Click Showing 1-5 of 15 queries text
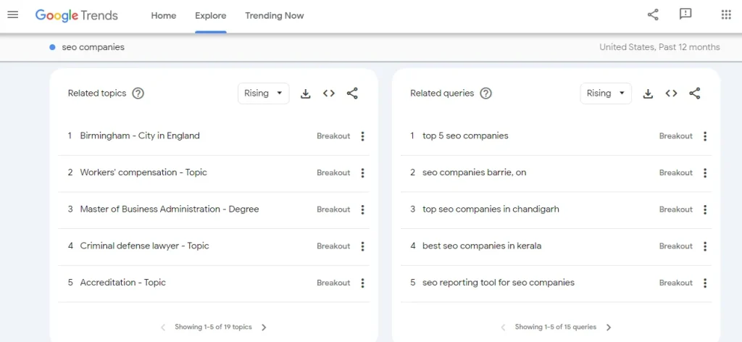The image size is (742, 342). click(556, 327)
